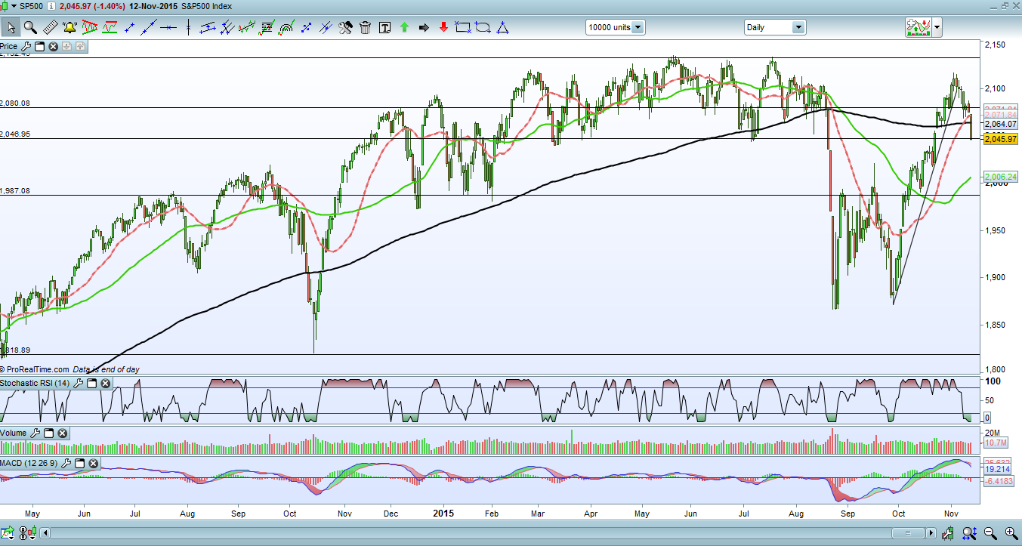1022x546 pixels.
Task: Select the Fibonacci retracement tool
Action: click(x=267, y=28)
